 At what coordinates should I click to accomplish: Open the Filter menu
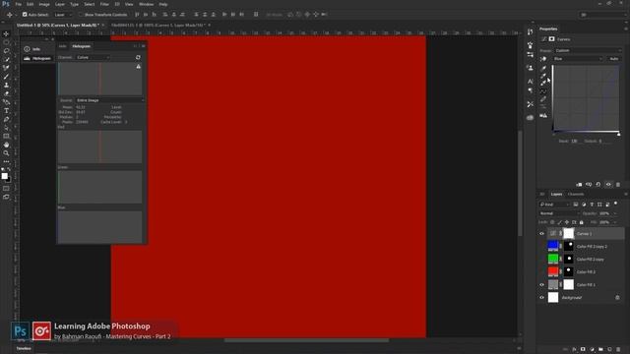pos(104,4)
